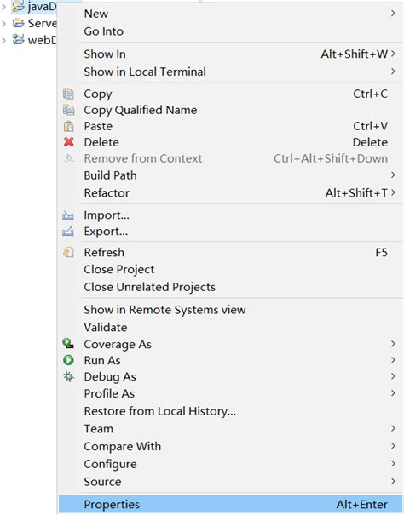Select Team menu entry
The width and height of the screenshot is (404, 515).
(230, 429)
